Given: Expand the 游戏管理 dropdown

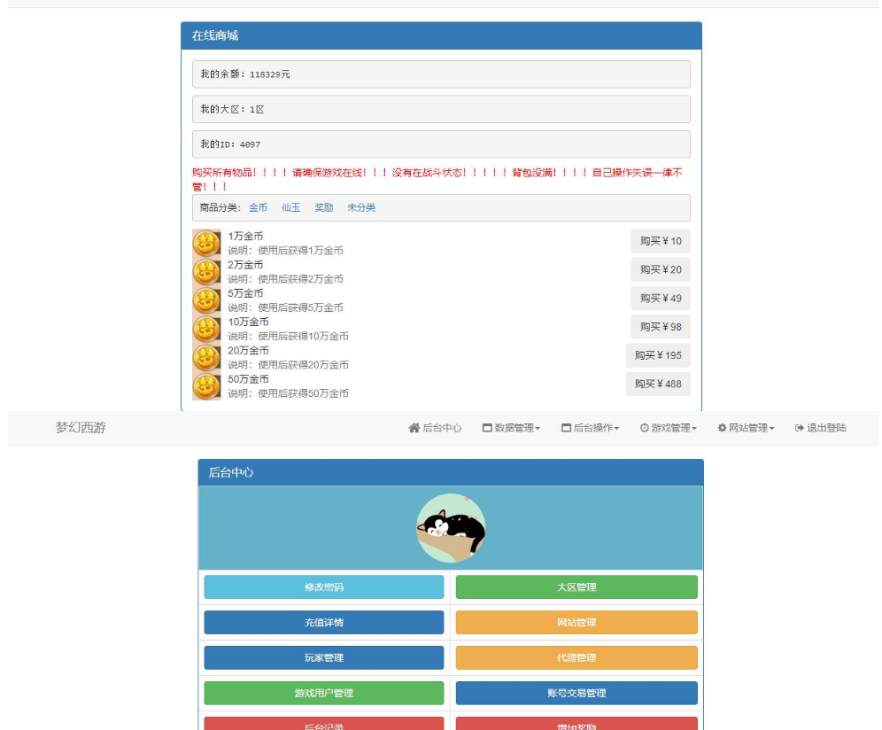Looking at the screenshot, I should pos(668,428).
